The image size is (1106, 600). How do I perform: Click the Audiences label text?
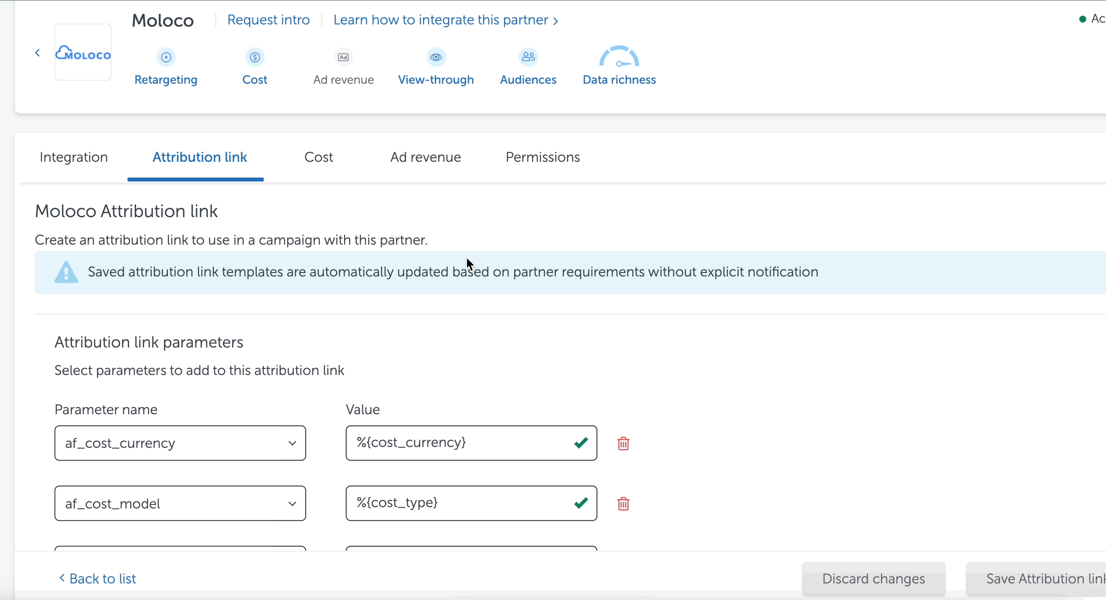(x=529, y=80)
